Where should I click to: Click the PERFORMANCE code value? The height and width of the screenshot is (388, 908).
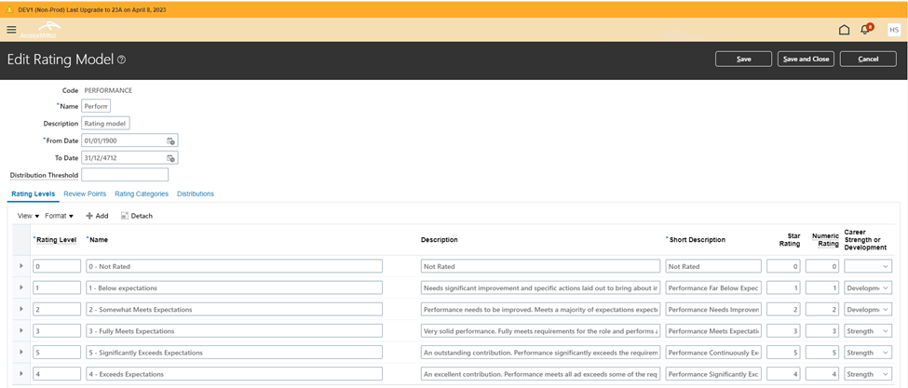pos(108,90)
